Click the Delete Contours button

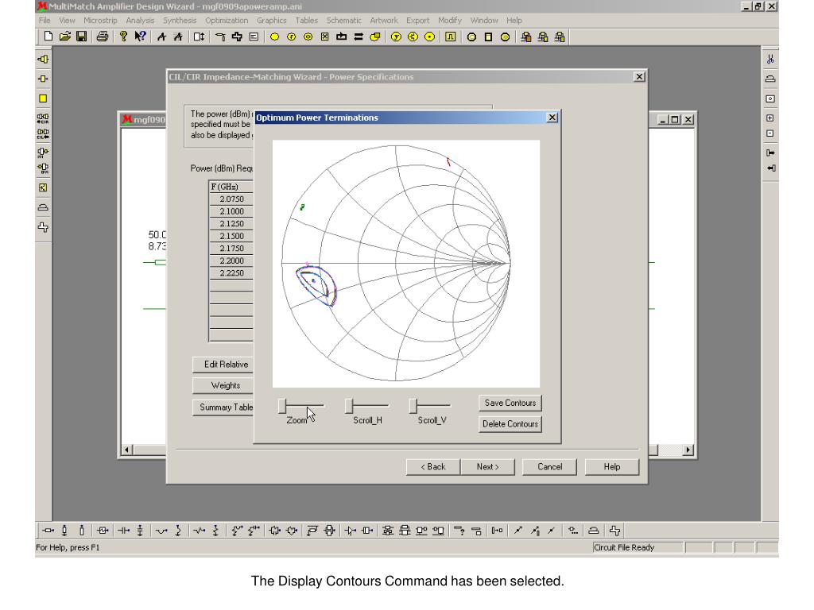click(510, 424)
